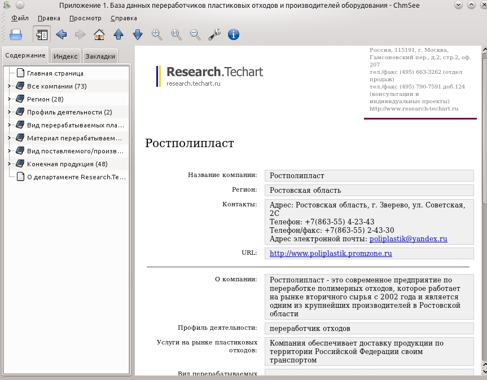The width and height of the screenshot is (487, 380).
Task: Expand the Вид поставляемого/произв… node arrow
Action: click(x=9, y=151)
